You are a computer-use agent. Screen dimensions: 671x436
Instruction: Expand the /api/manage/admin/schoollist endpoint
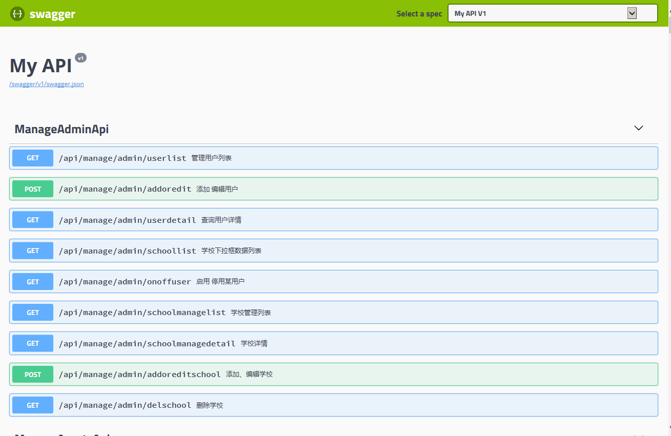[x=334, y=251]
